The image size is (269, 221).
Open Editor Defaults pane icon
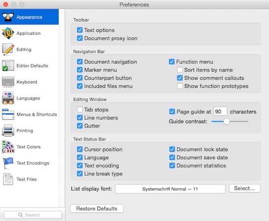pyautogui.click(x=8, y=66)
